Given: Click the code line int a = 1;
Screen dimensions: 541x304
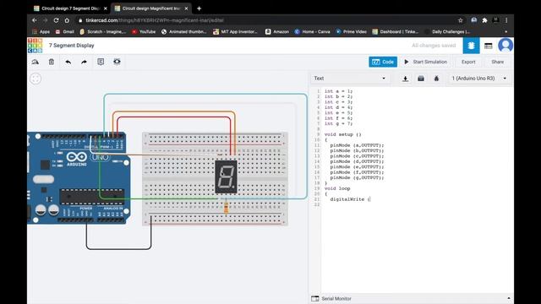Looking at the screenshot, I should pyautogui.click(x=338, y=91).
